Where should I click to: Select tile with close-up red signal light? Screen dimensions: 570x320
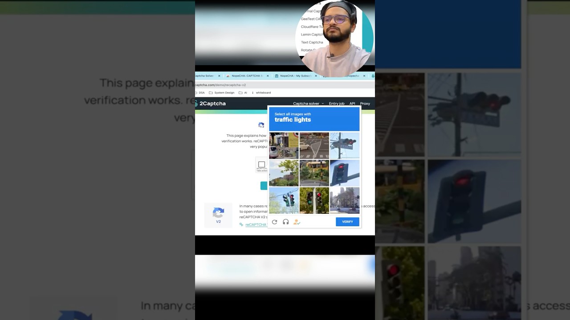click(x=345, y=173)
